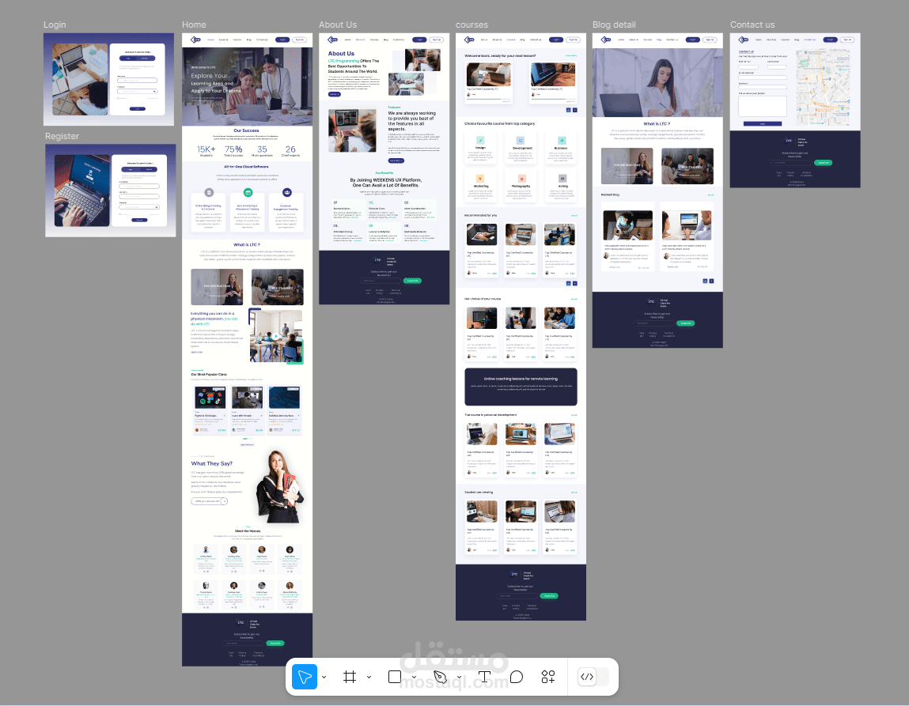Select the Contact us frame label

tap(752, 25)
